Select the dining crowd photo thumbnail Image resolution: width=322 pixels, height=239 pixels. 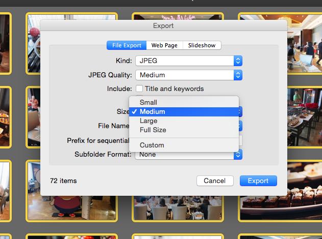[x=178, y=208]
